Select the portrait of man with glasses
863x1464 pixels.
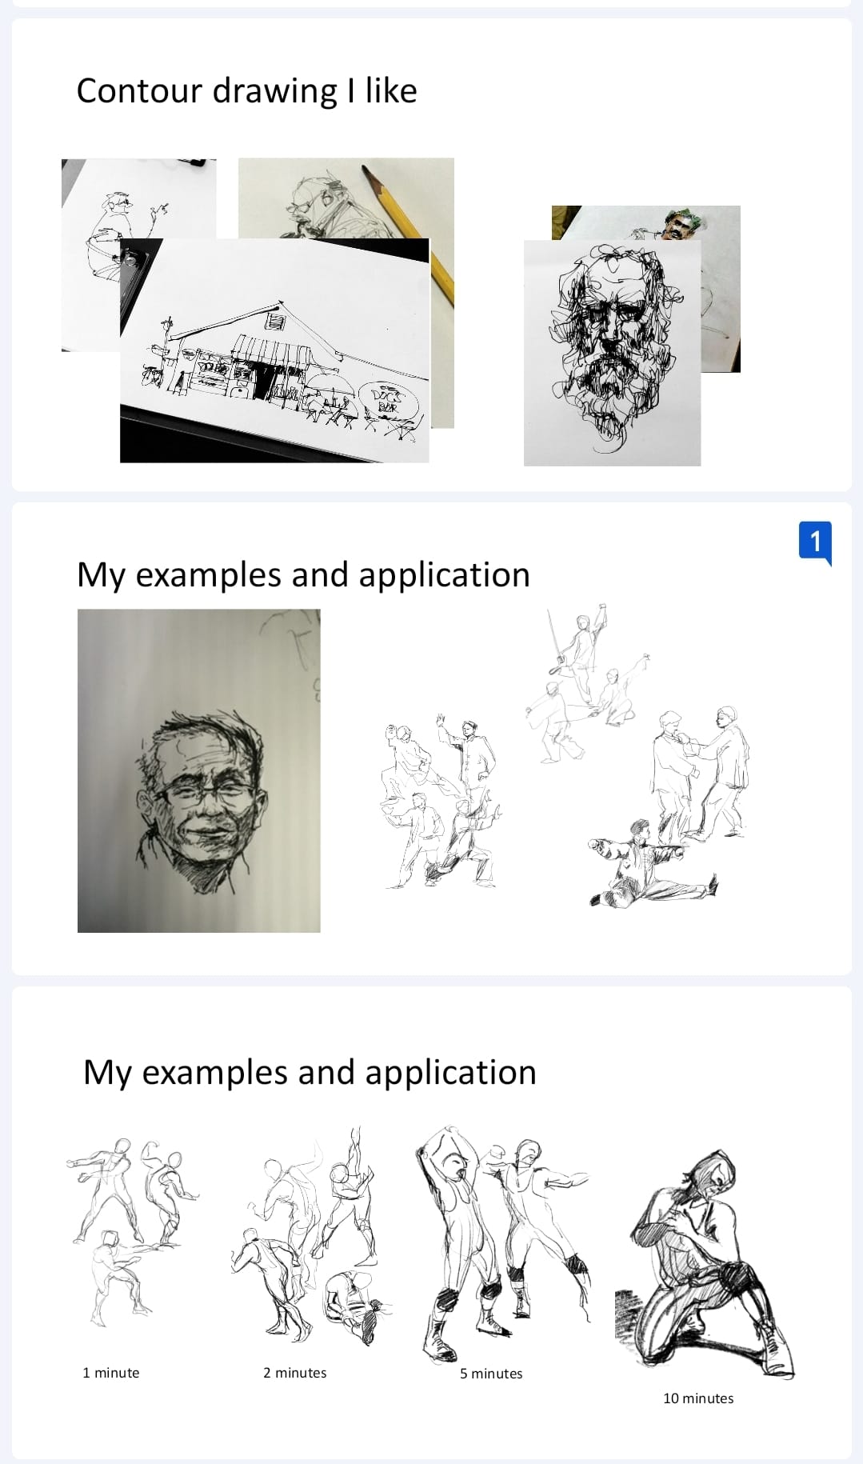coord(199,770)
